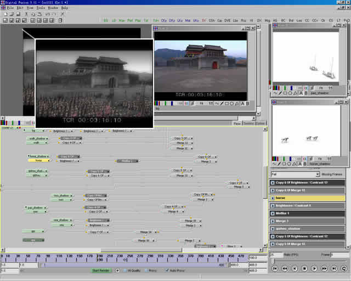
Task: Add the Mat tool from toolbar
Action: tap(188, 20)
